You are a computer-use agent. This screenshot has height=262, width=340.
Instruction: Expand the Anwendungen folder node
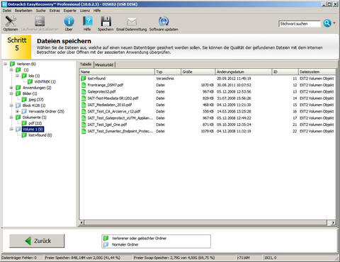[x=11, y=88]
